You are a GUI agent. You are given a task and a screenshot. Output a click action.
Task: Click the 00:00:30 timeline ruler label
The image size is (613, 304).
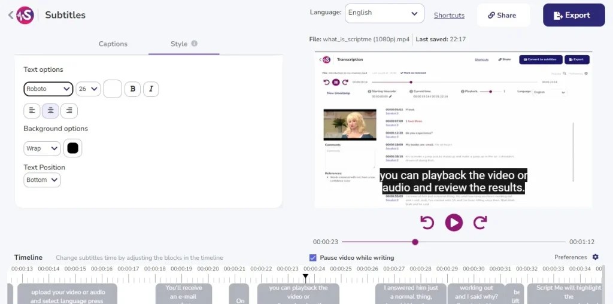[474, 269]
